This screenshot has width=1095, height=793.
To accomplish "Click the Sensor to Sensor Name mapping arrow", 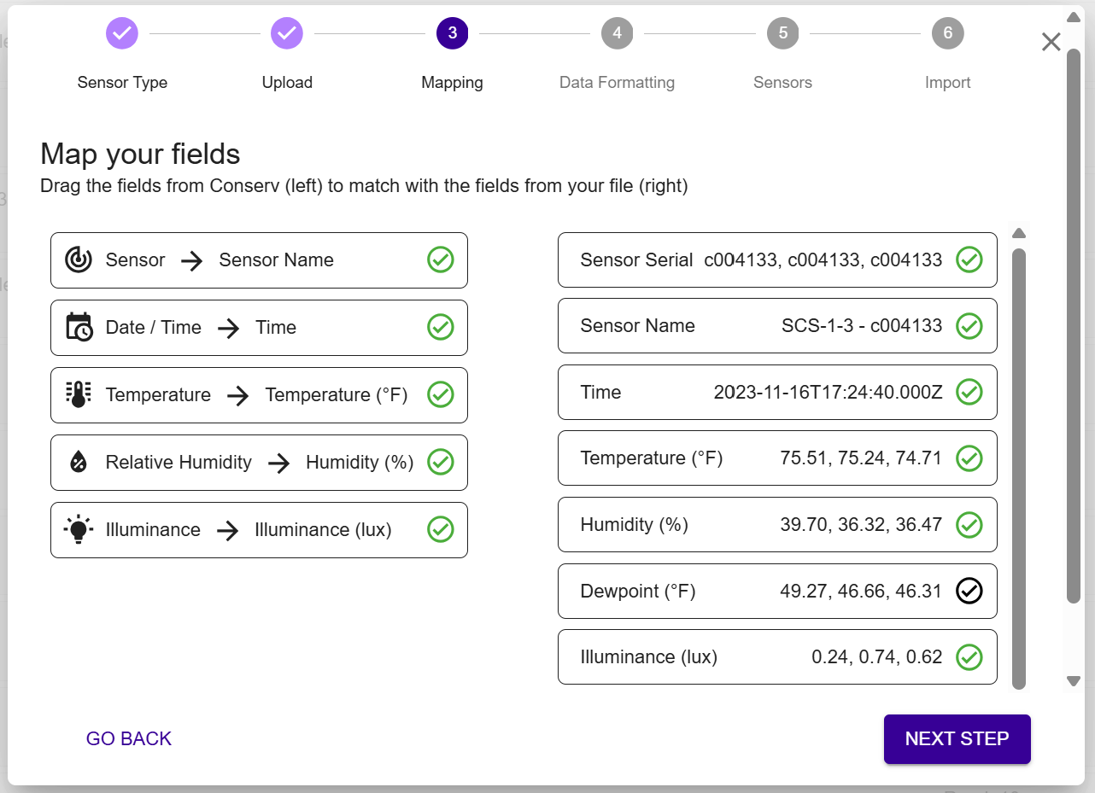I will 192,260.
